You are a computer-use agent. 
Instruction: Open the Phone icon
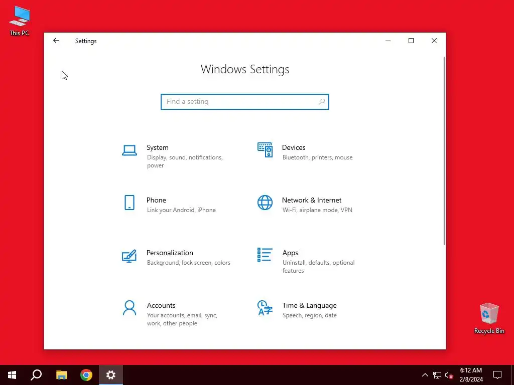(x=130, y=203)
